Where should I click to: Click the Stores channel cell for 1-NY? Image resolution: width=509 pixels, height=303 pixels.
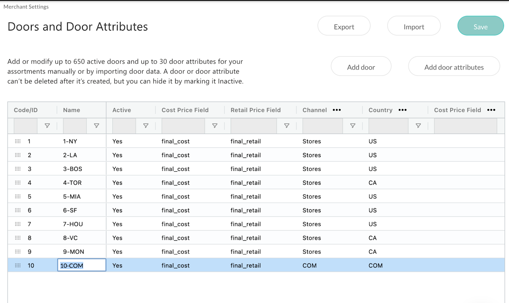[x=312, y=141]
